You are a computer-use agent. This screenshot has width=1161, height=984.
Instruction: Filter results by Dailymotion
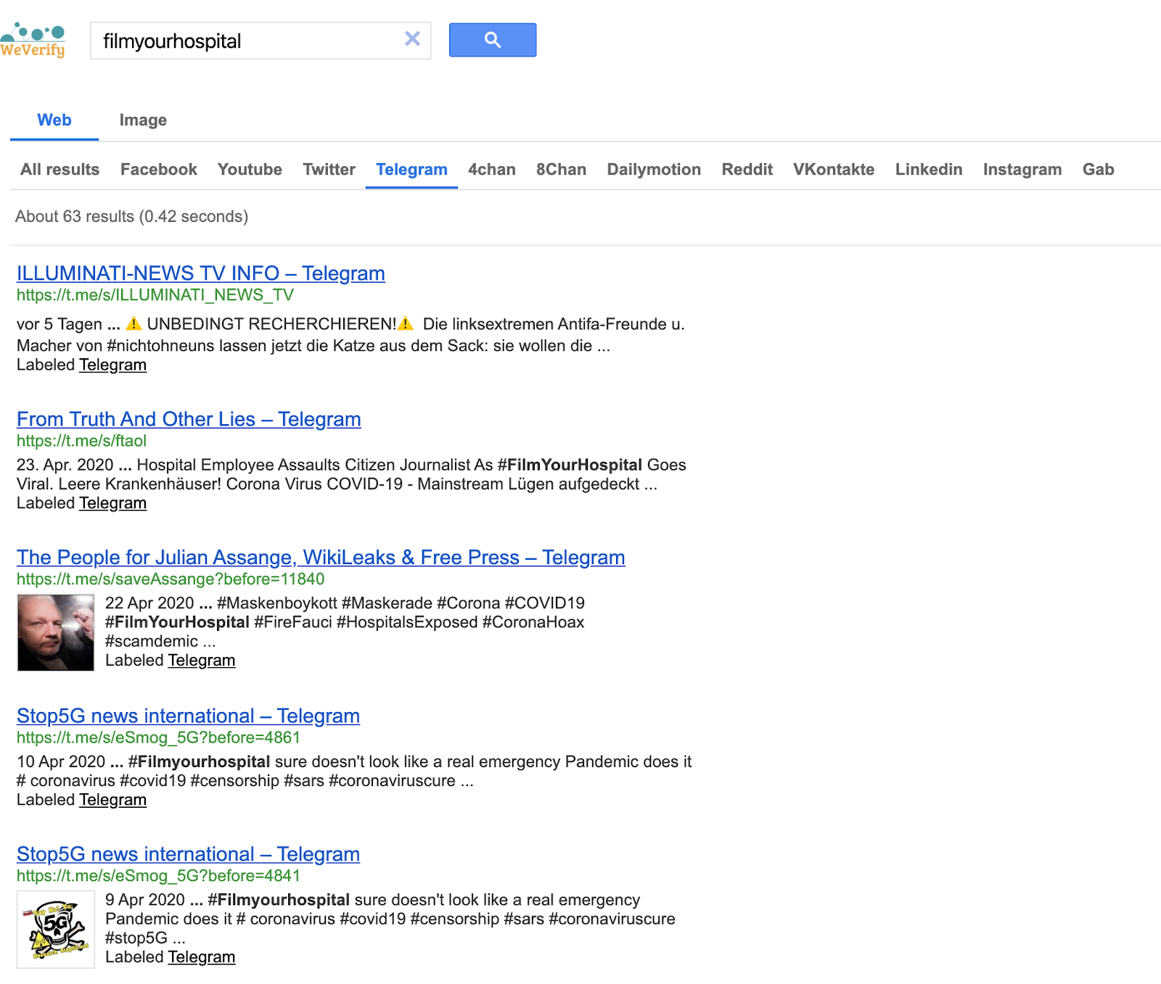coord(654,170)
